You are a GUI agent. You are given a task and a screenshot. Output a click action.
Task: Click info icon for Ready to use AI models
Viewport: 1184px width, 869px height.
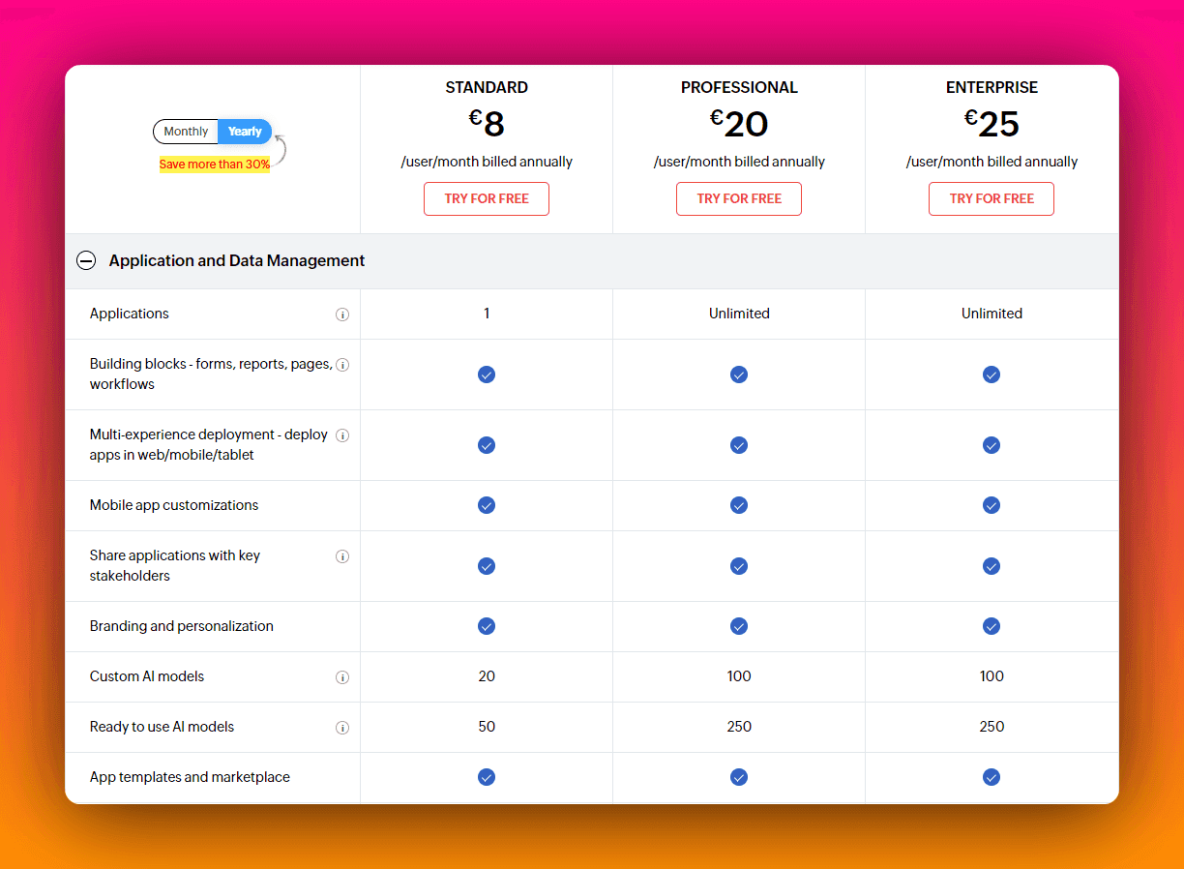pos(341,728)
